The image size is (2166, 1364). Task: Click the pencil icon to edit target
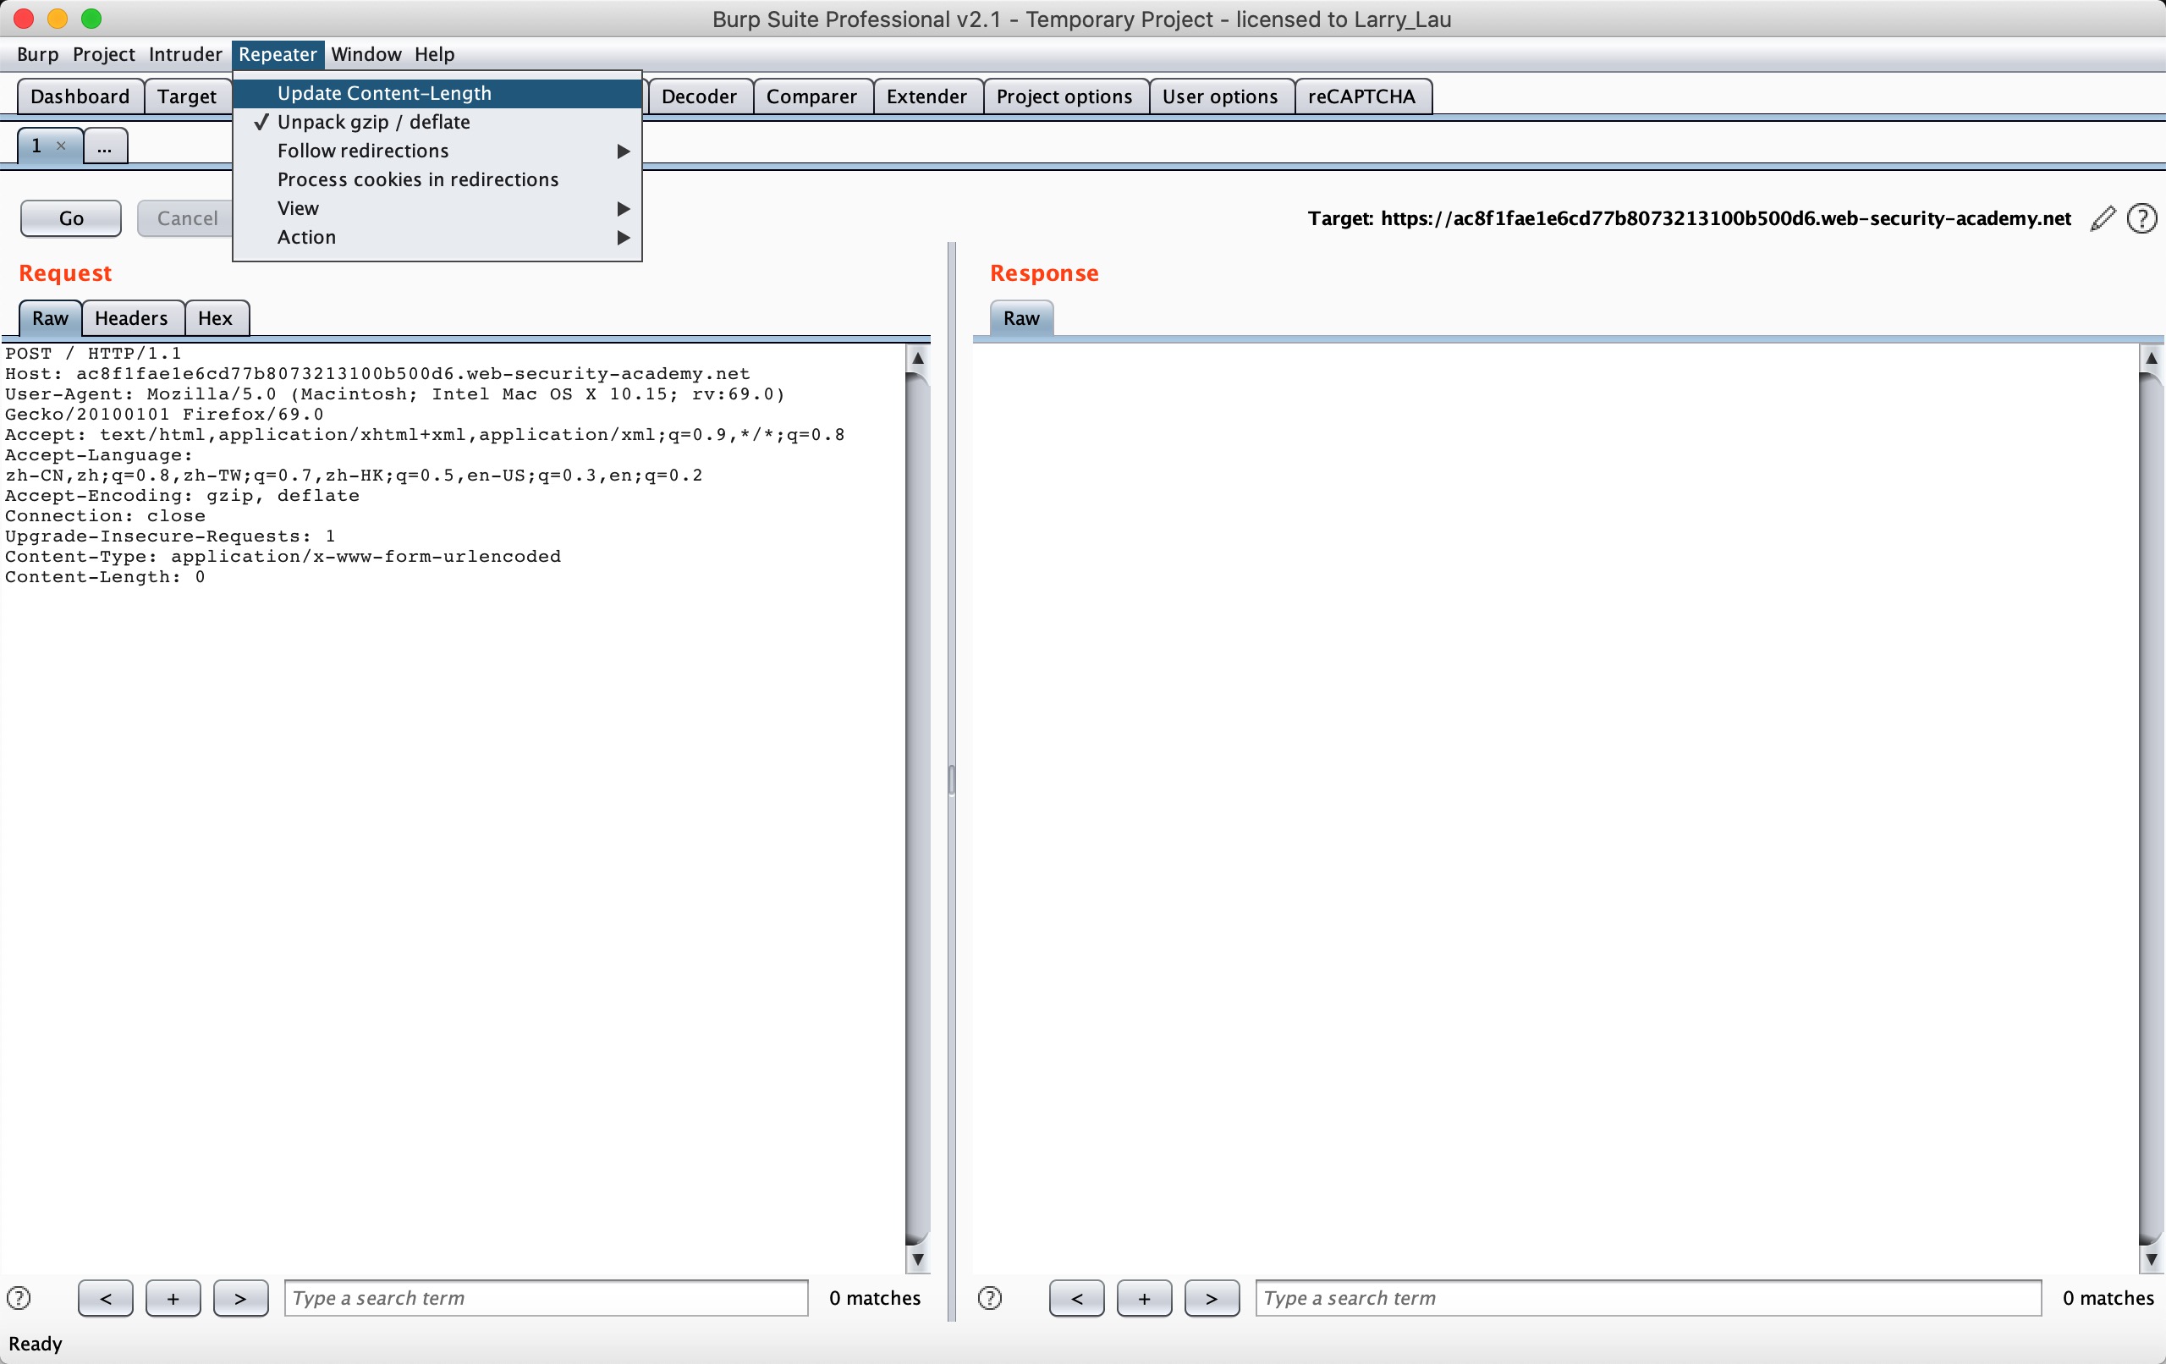pos(2103,218)
